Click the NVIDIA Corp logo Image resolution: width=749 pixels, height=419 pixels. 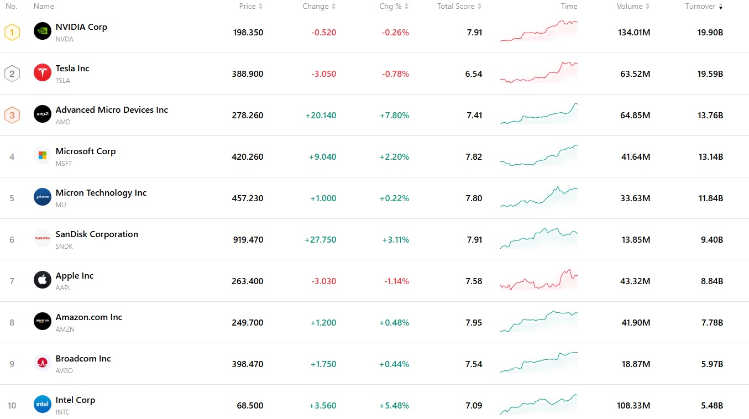point(42,31)
